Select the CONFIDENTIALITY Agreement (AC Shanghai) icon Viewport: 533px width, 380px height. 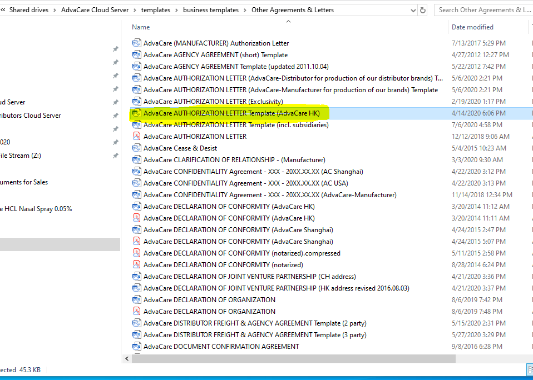[136, 171]
